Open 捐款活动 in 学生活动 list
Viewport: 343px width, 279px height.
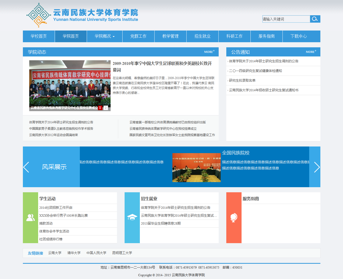coord(46,223)
